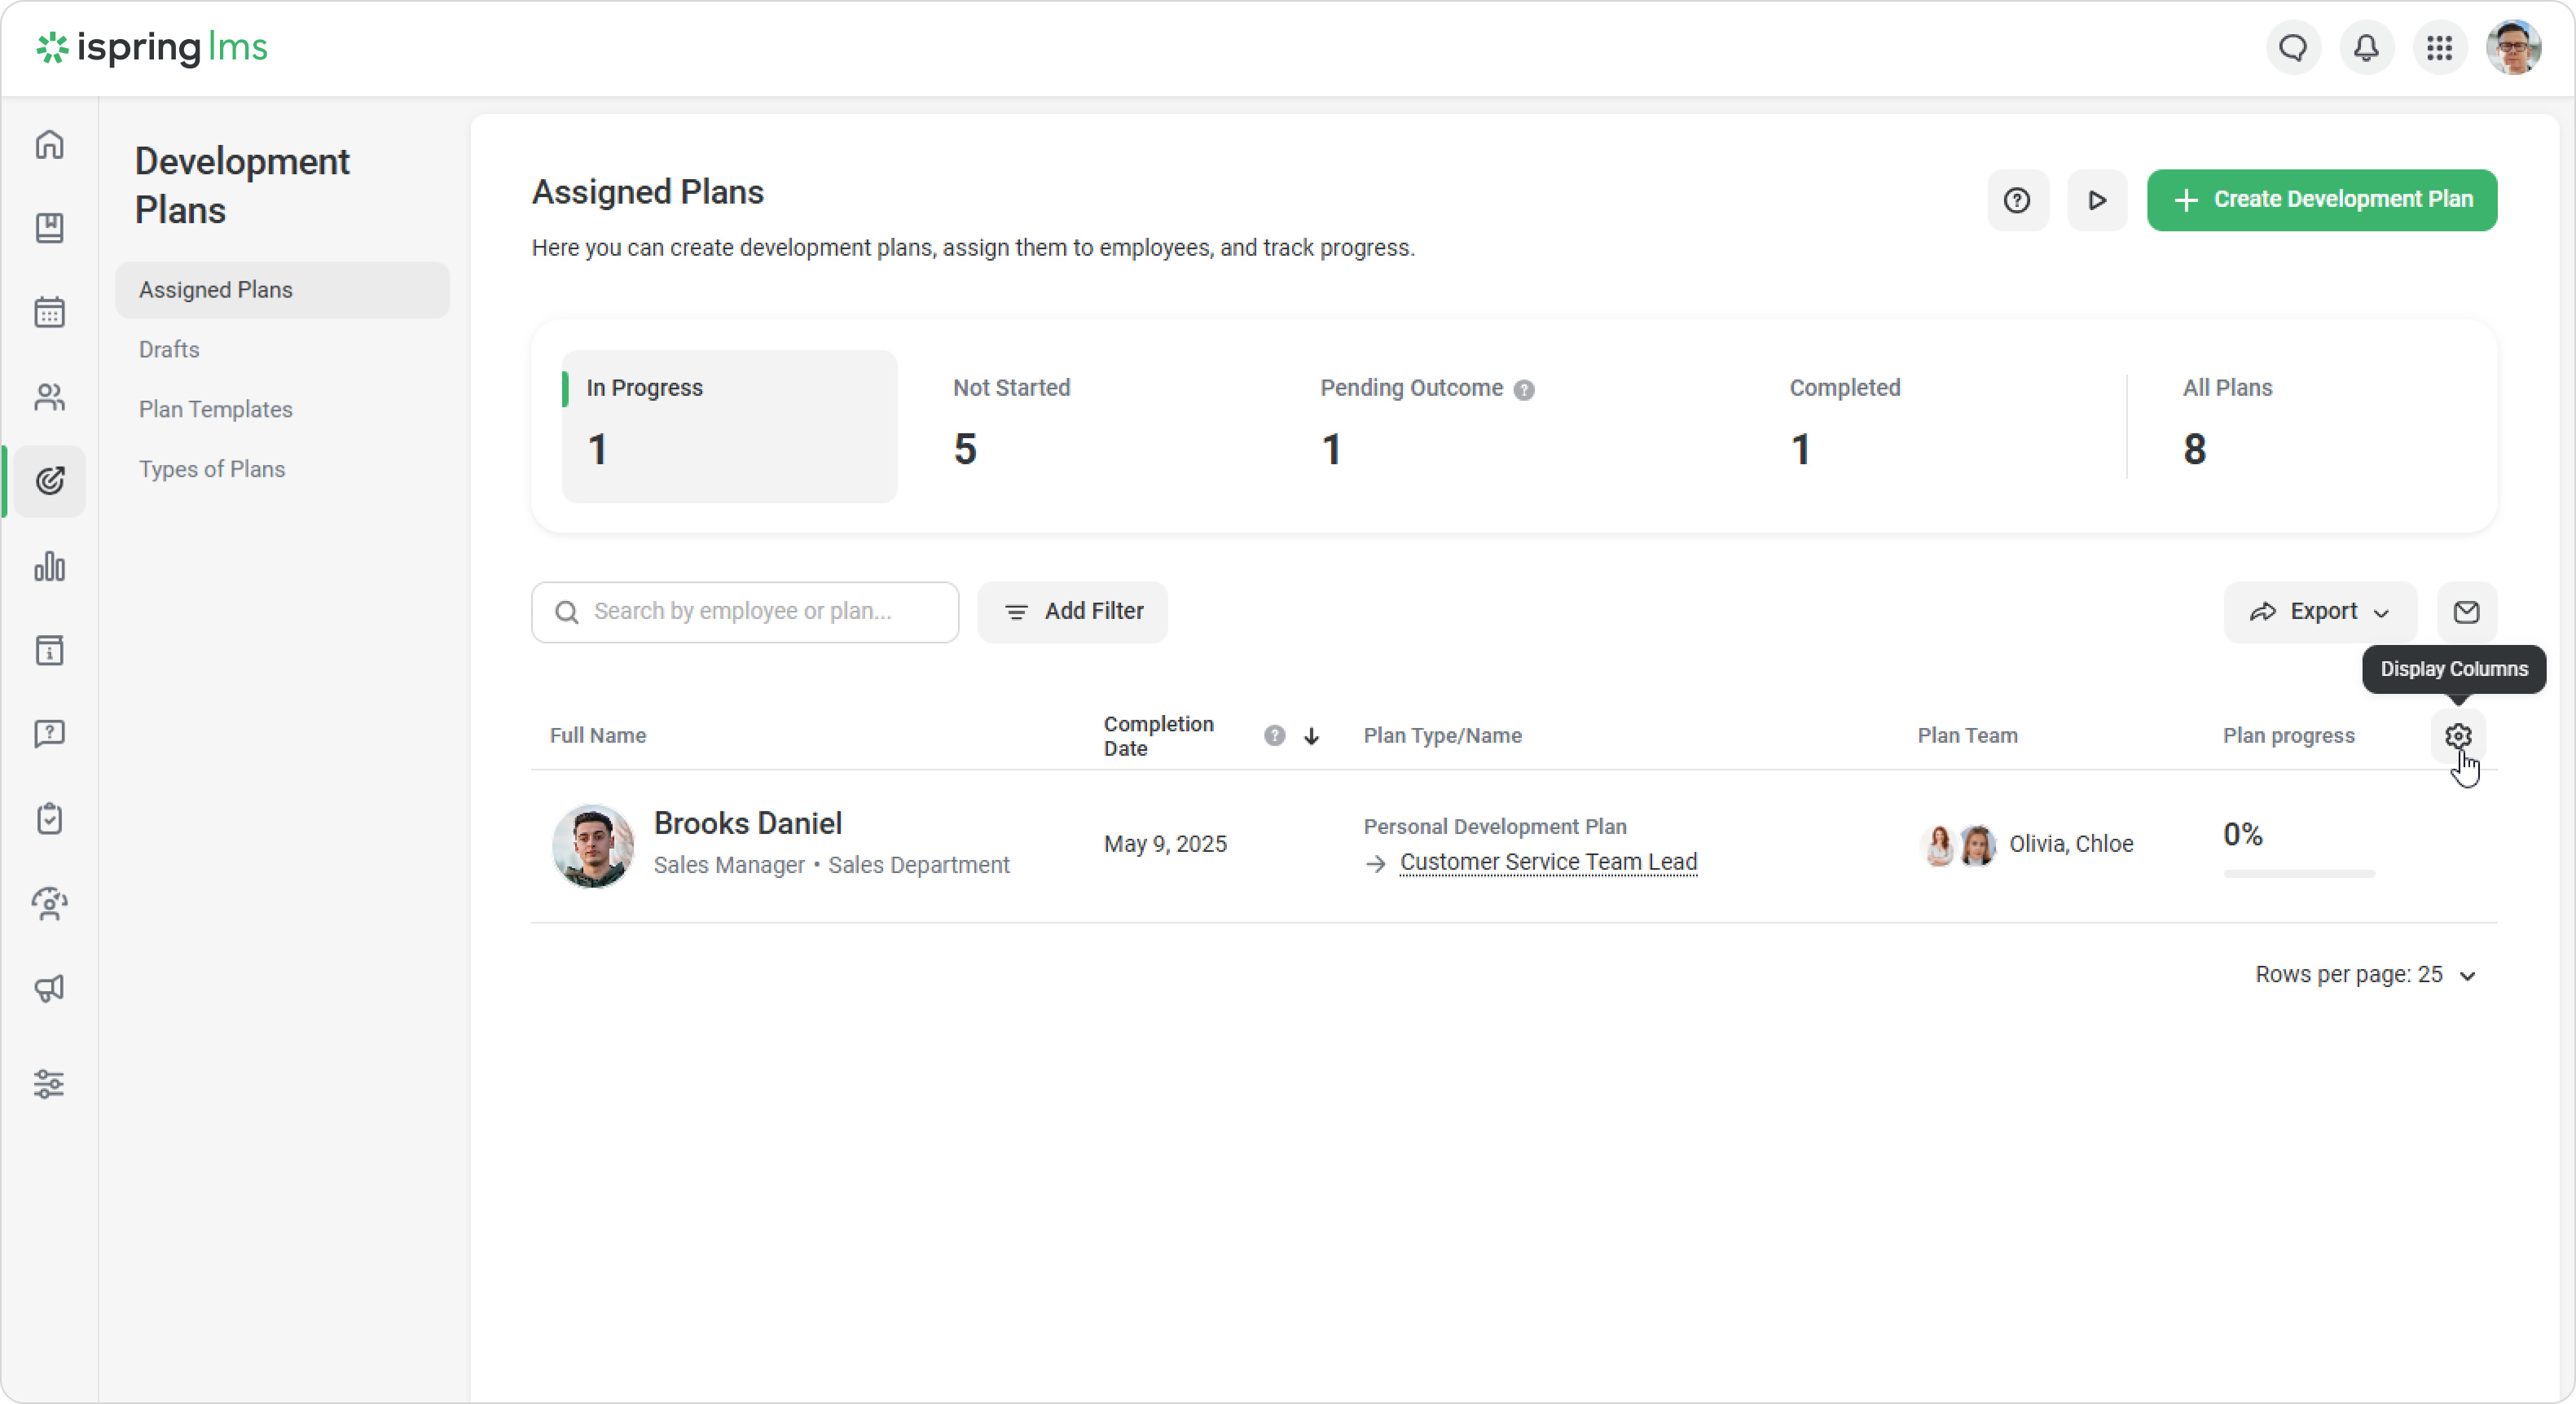Image resolution: width=2576 pixels, height=1404 pixels.
Task: Toggle Completion Date sort arrow
Action: pyautogui.click(x=1311, y=736)
